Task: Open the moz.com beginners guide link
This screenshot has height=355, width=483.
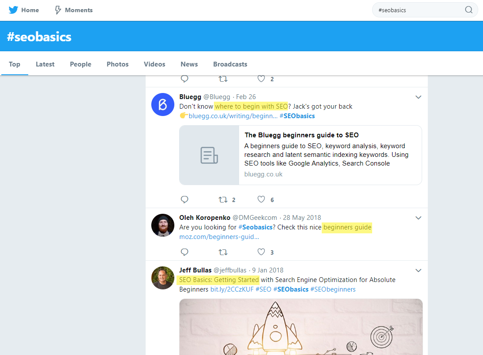Action: coord(219,237)
